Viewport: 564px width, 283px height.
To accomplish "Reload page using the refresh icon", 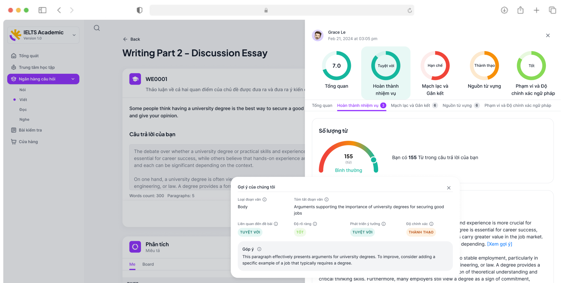I will (409, 11).
